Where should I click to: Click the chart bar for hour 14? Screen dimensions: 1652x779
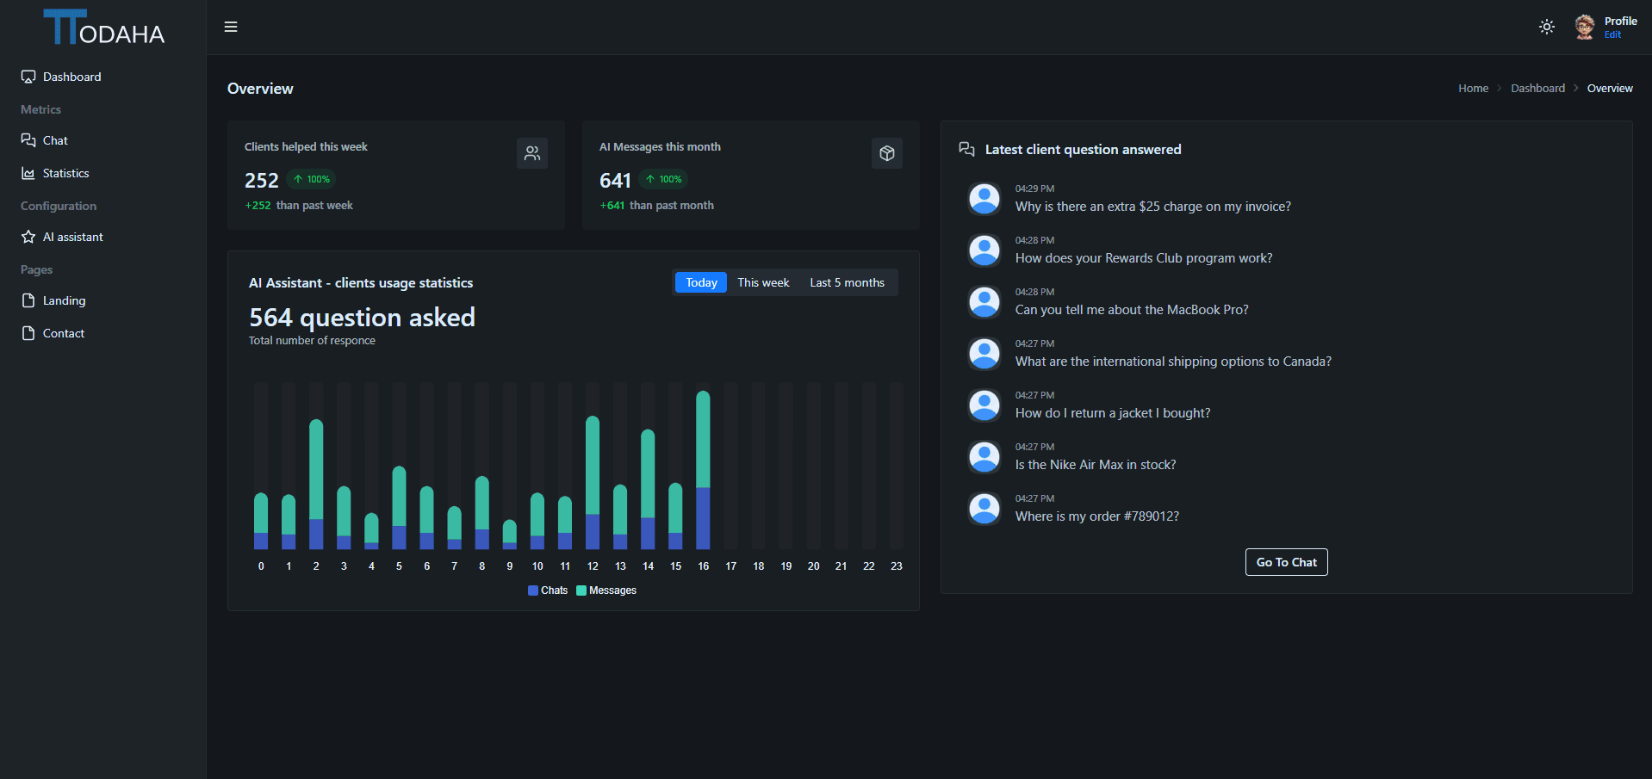[x=648, y=489]
